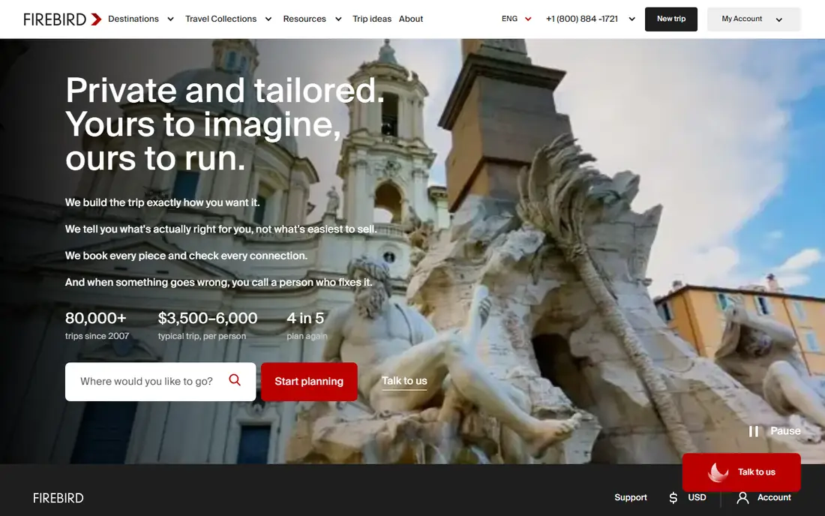
Task: Click the Pause label on hero slideshow
Action: pyautogui.click(x=785, y=431)
